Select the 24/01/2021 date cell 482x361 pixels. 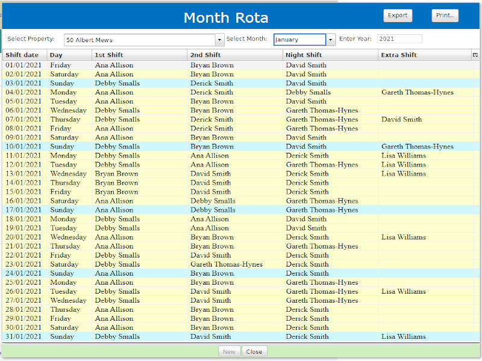click(23, 273)
